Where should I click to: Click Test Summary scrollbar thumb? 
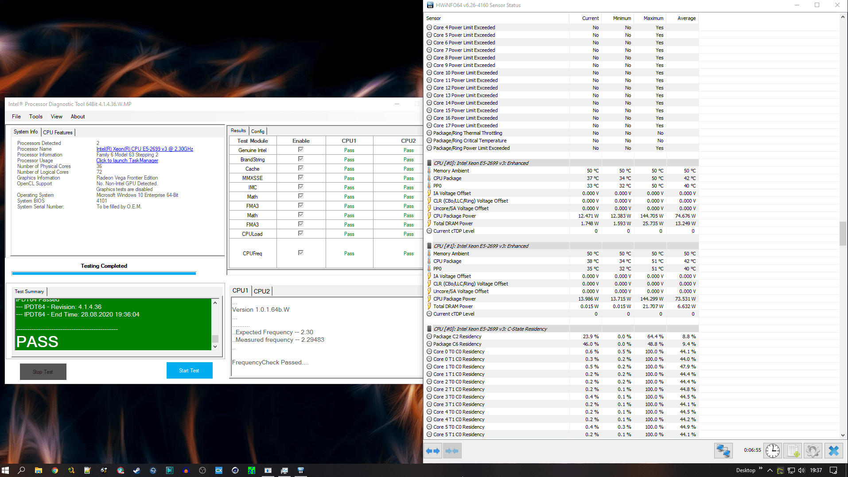coord(215,339)
